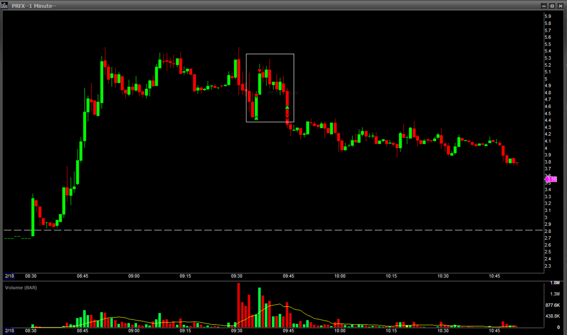Click the 3.3 price axis label
Viewport: 567px width, 335px height.
[x=548, y=197]
